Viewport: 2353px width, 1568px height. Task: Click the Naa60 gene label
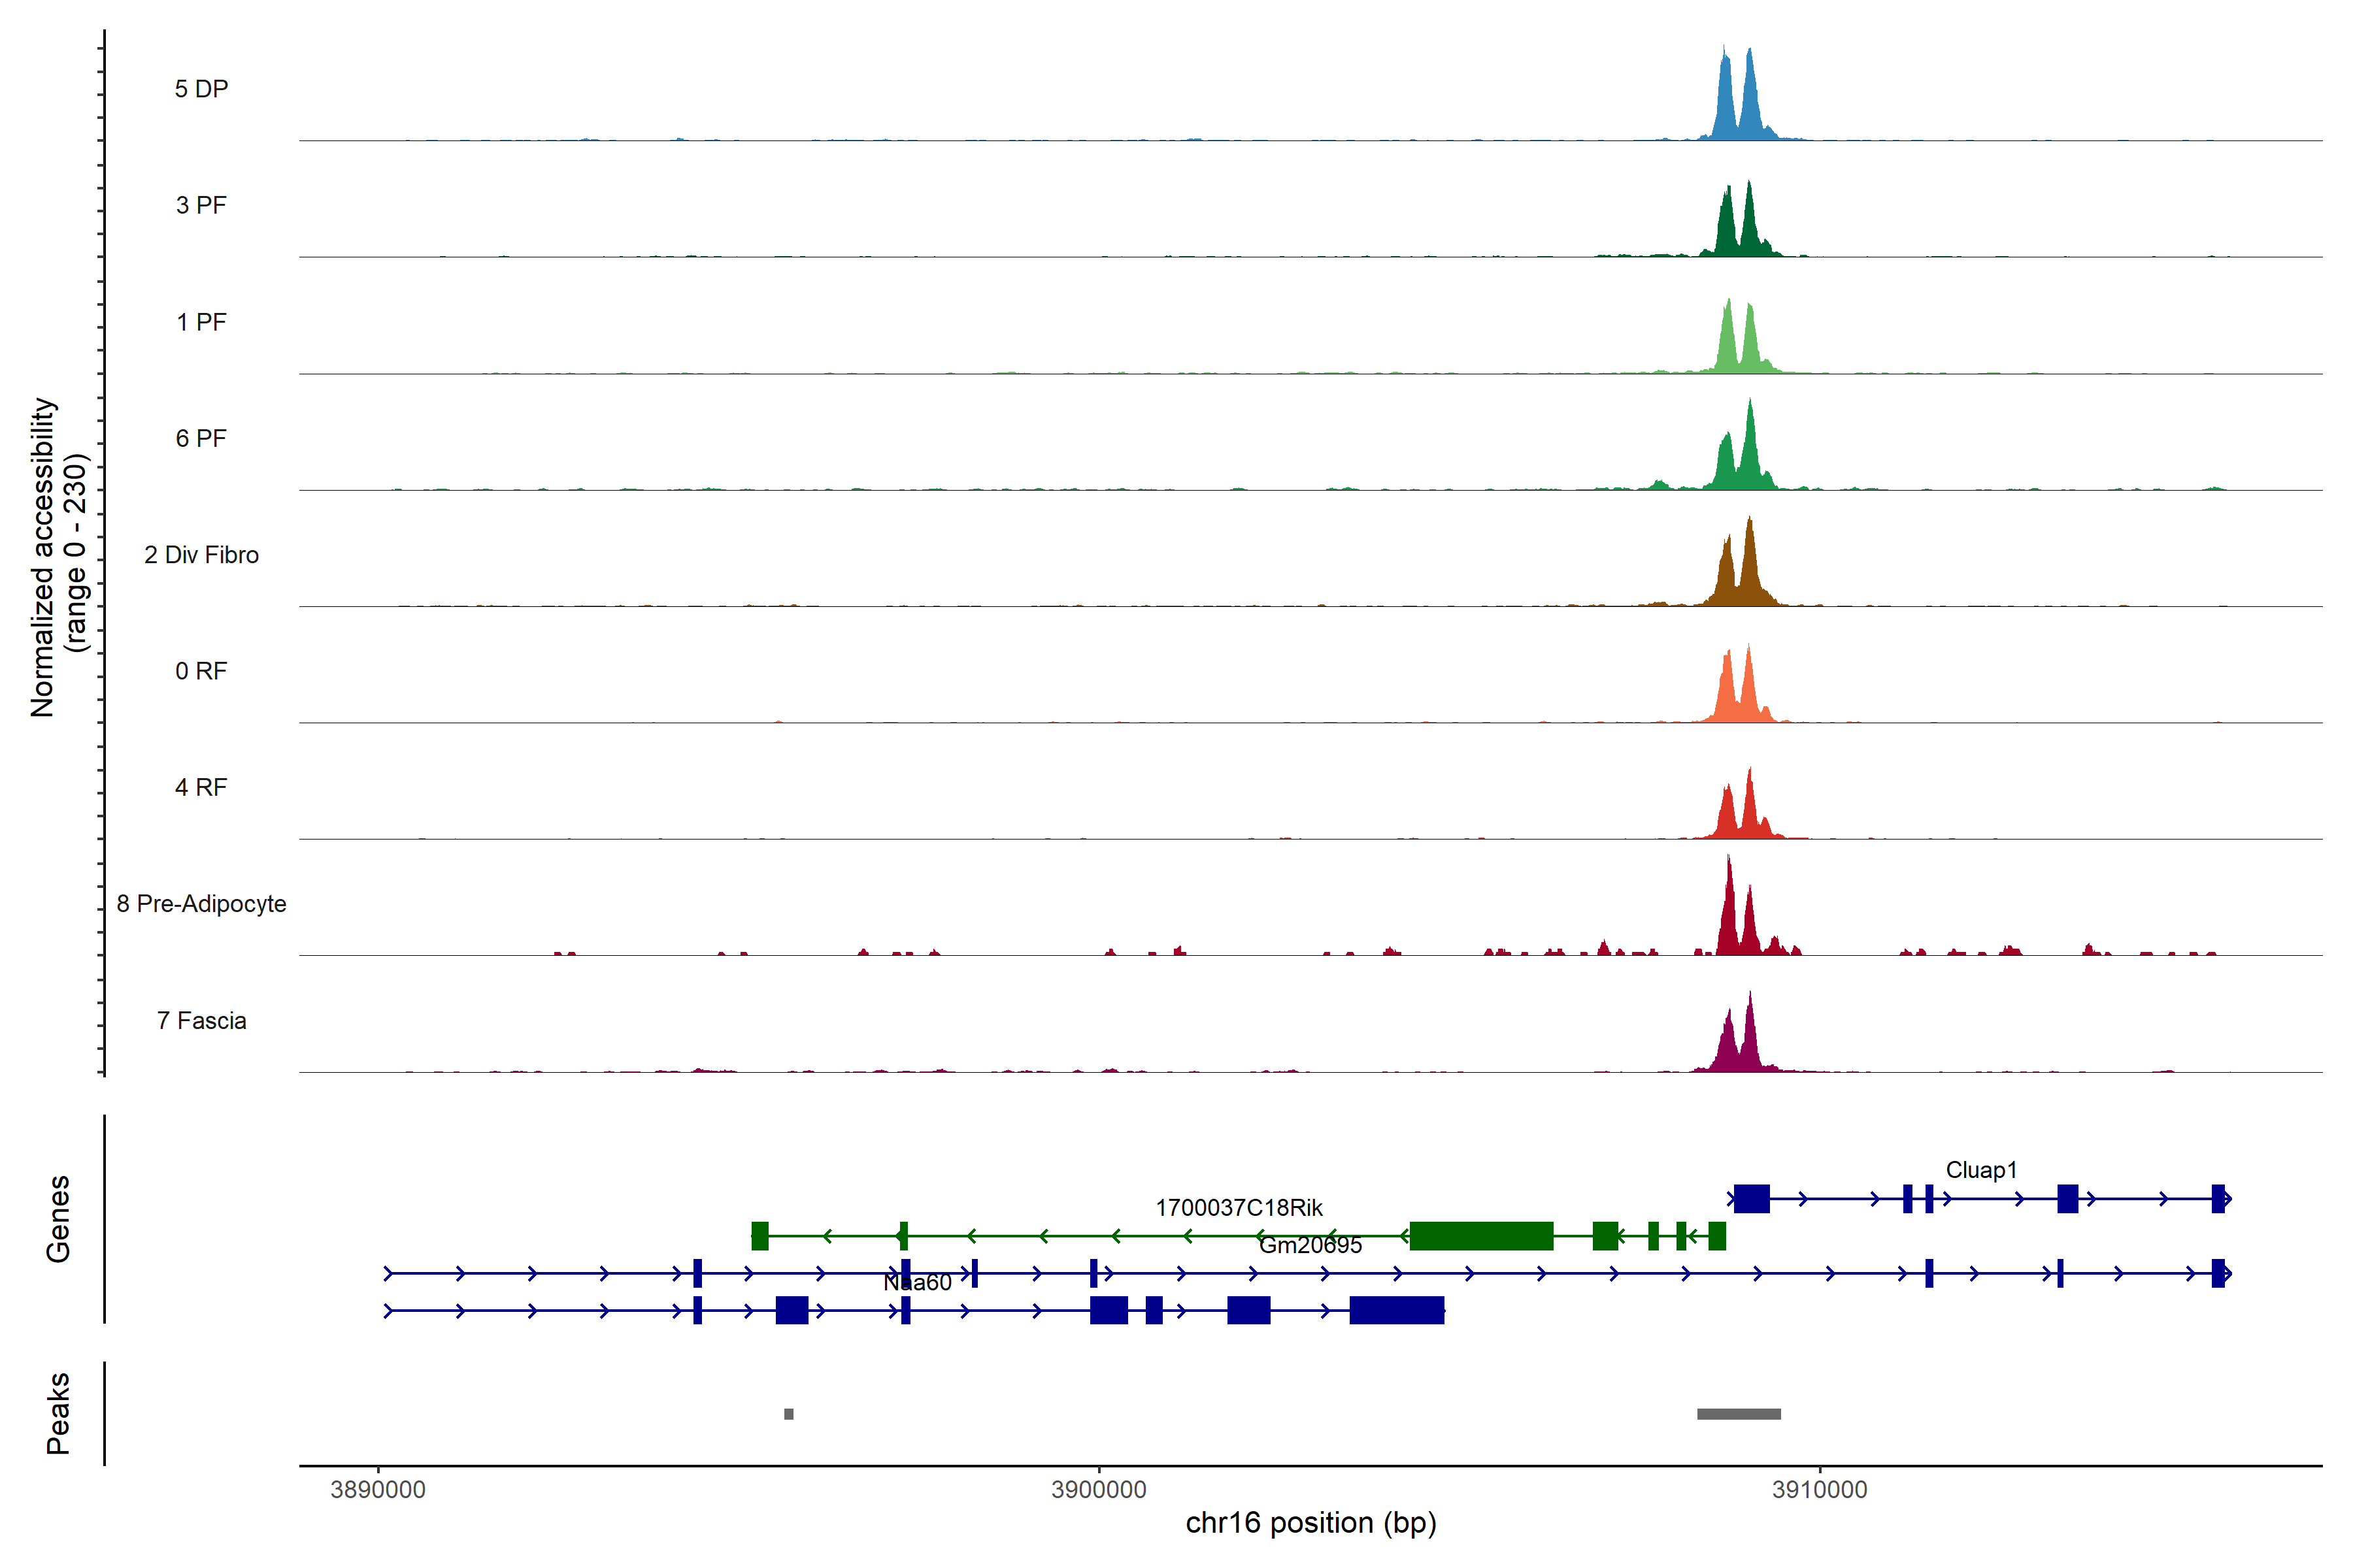[x=918, y=1283]
